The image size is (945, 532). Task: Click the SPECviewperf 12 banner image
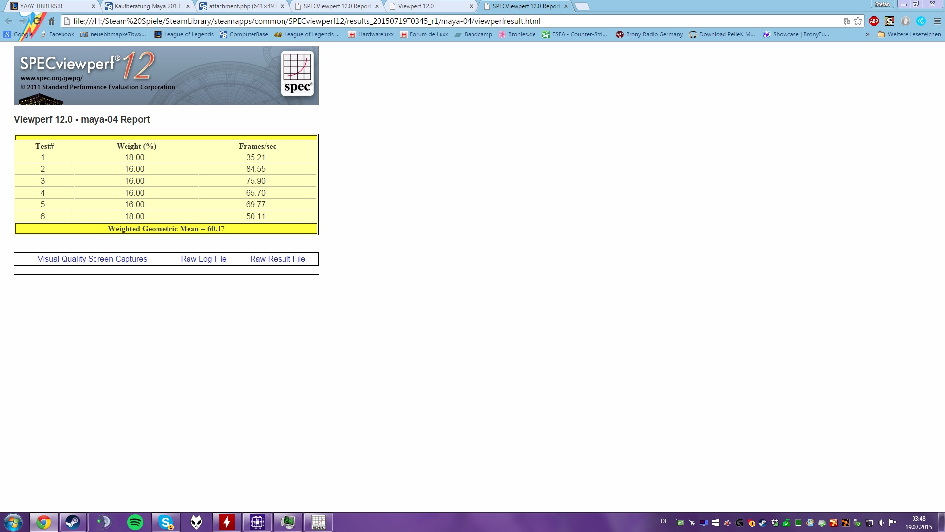point(166,75)
